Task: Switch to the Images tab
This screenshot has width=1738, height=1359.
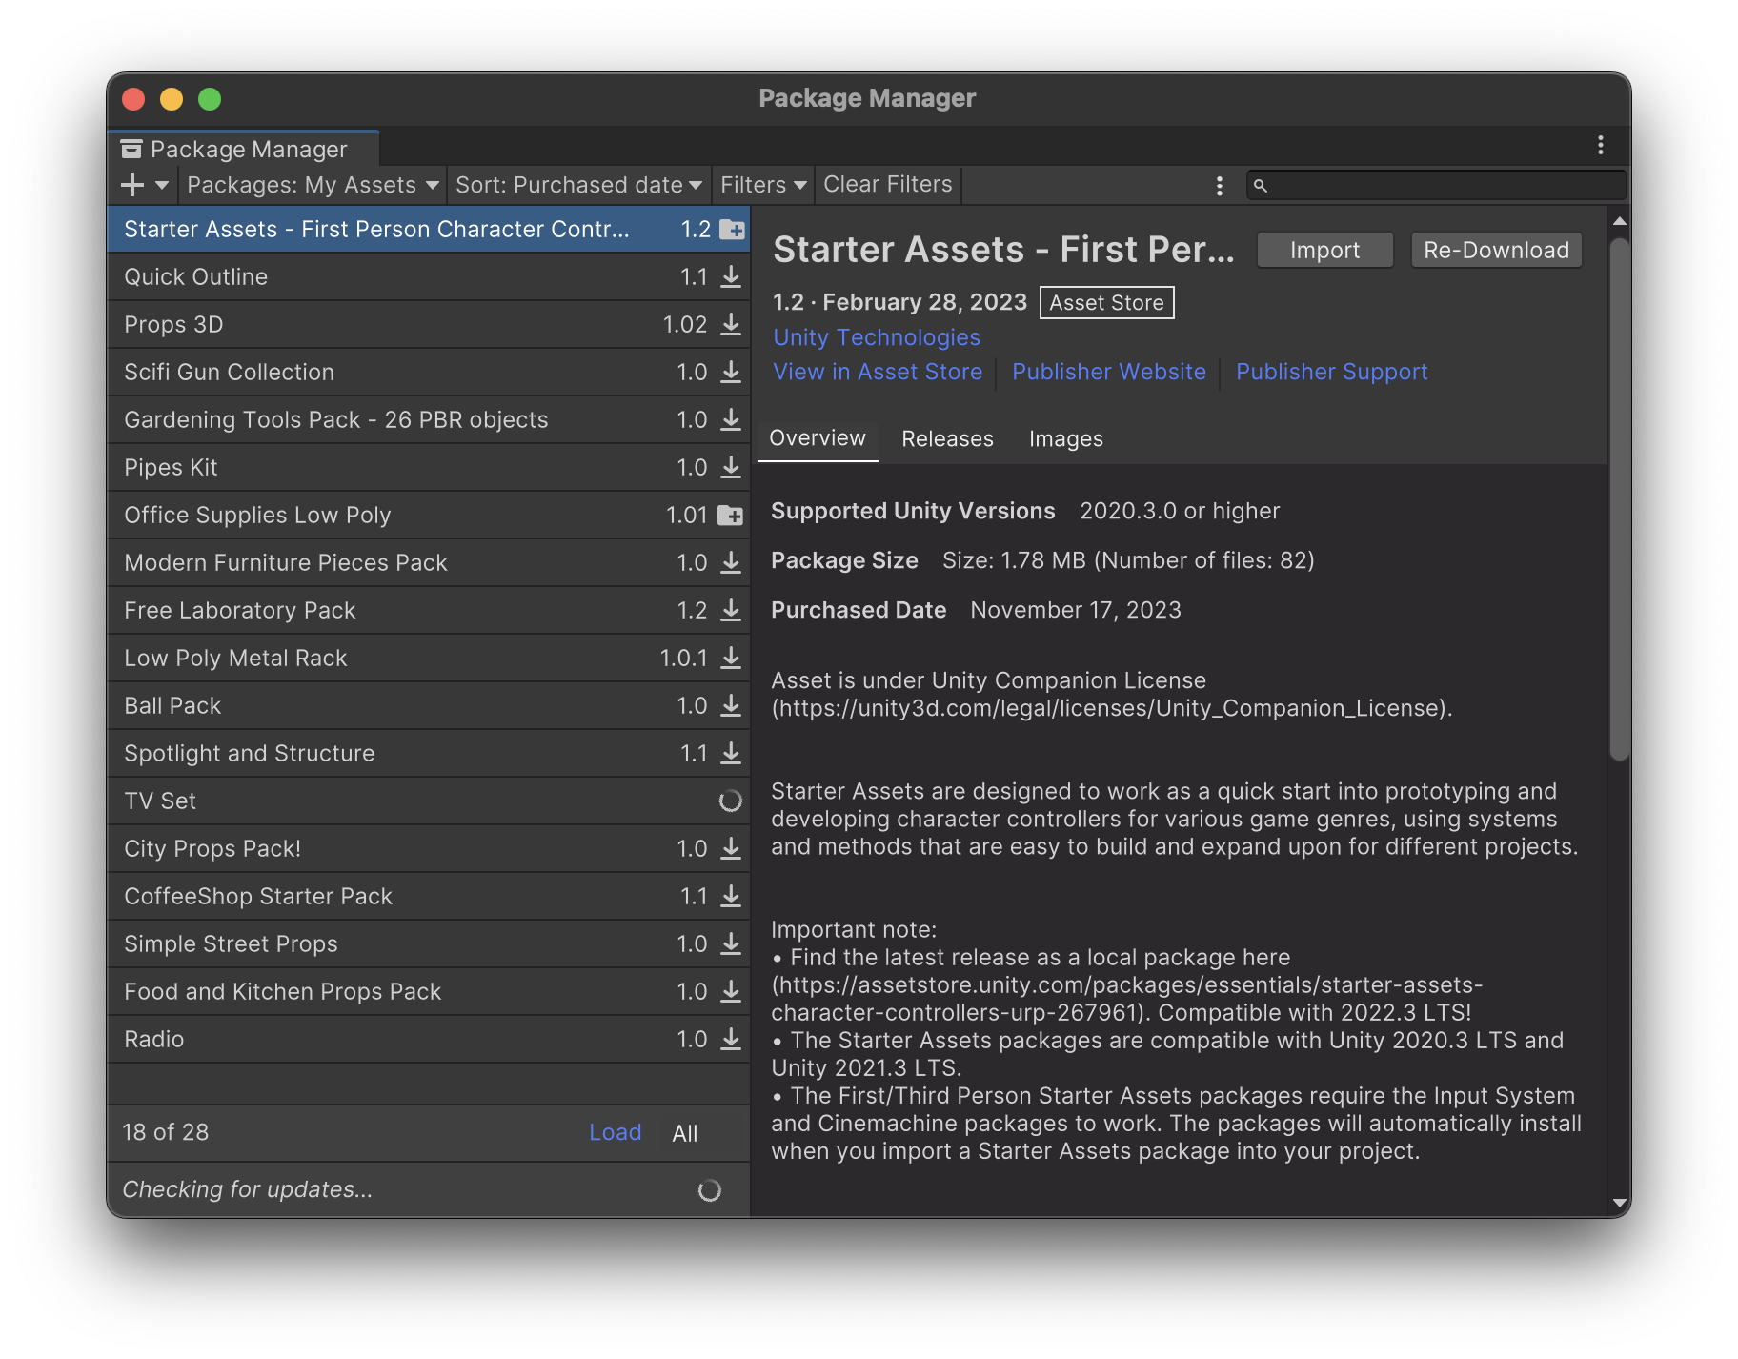Action: (1065, 439)
